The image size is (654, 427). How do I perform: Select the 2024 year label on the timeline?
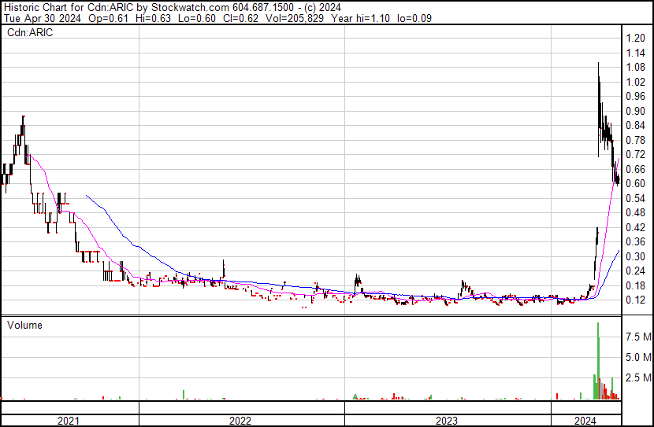tap(585, 421)
